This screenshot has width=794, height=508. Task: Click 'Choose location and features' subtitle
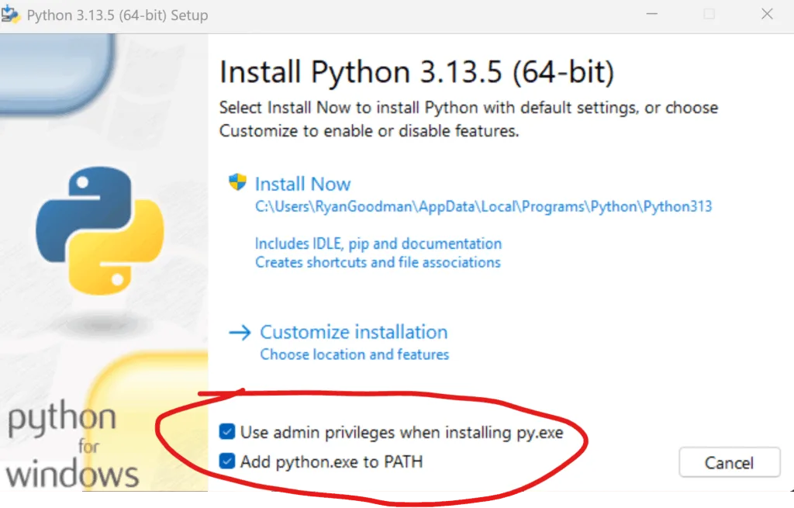[354, 354]
